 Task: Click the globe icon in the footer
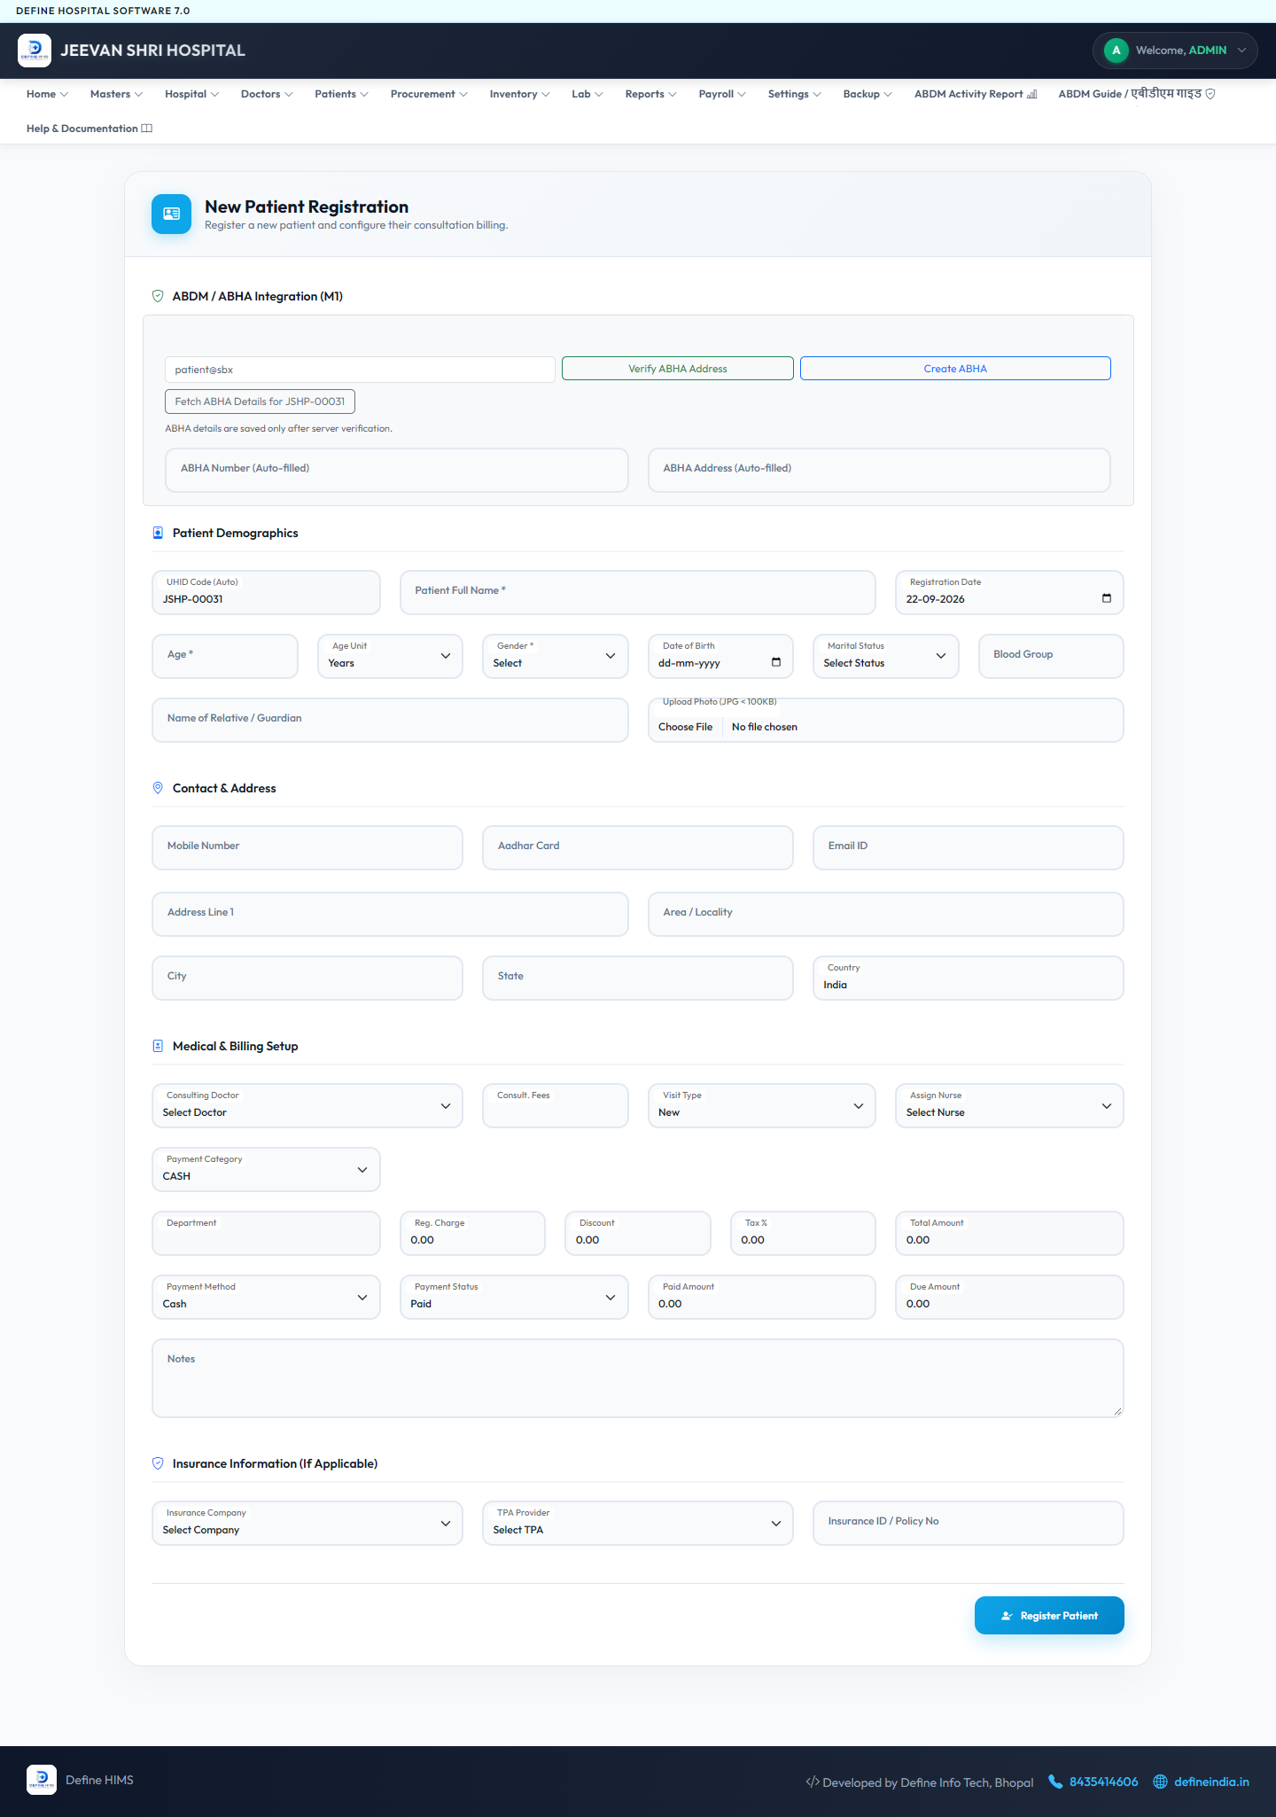(1160, 1782)
